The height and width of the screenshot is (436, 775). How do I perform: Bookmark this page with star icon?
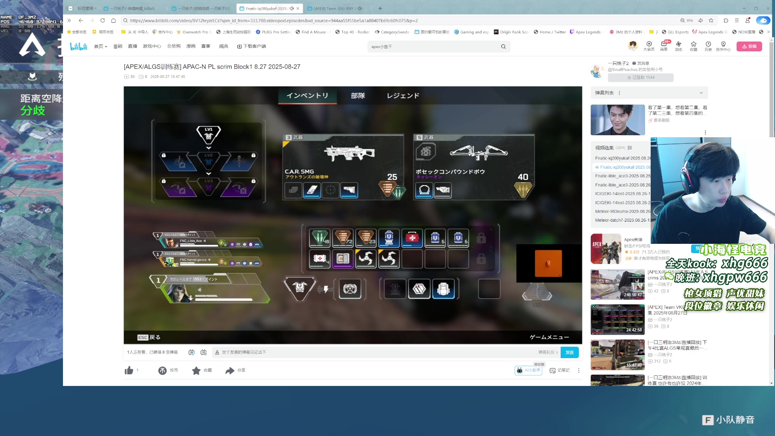[711, 20]
